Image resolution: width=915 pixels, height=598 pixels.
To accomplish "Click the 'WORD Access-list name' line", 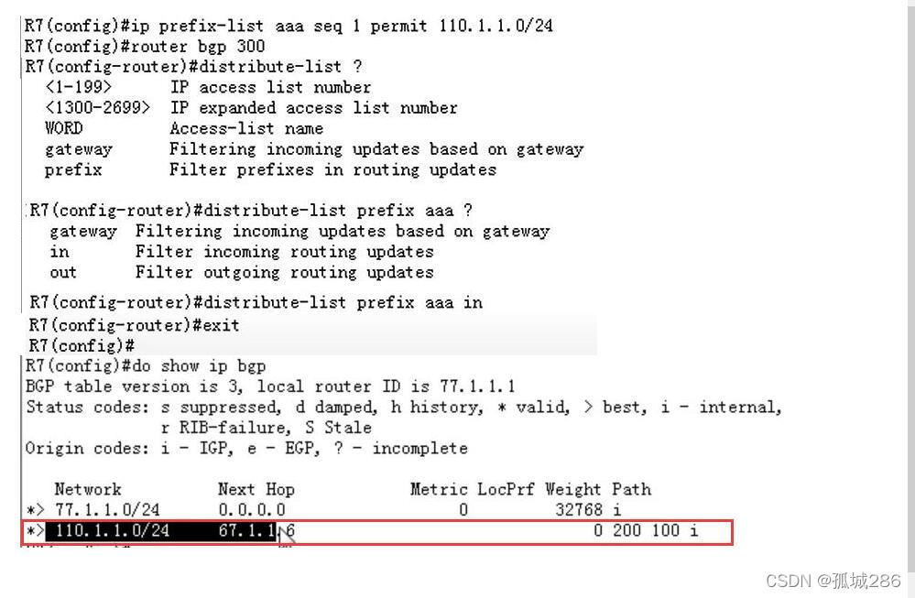I will [184, 128].
